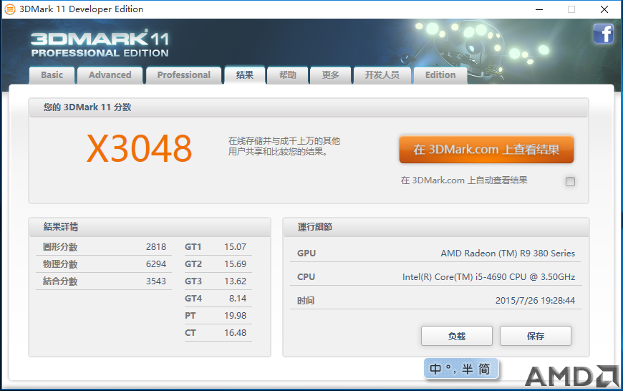Click the timestamp 2015/7/26 19:28:44

535,300
